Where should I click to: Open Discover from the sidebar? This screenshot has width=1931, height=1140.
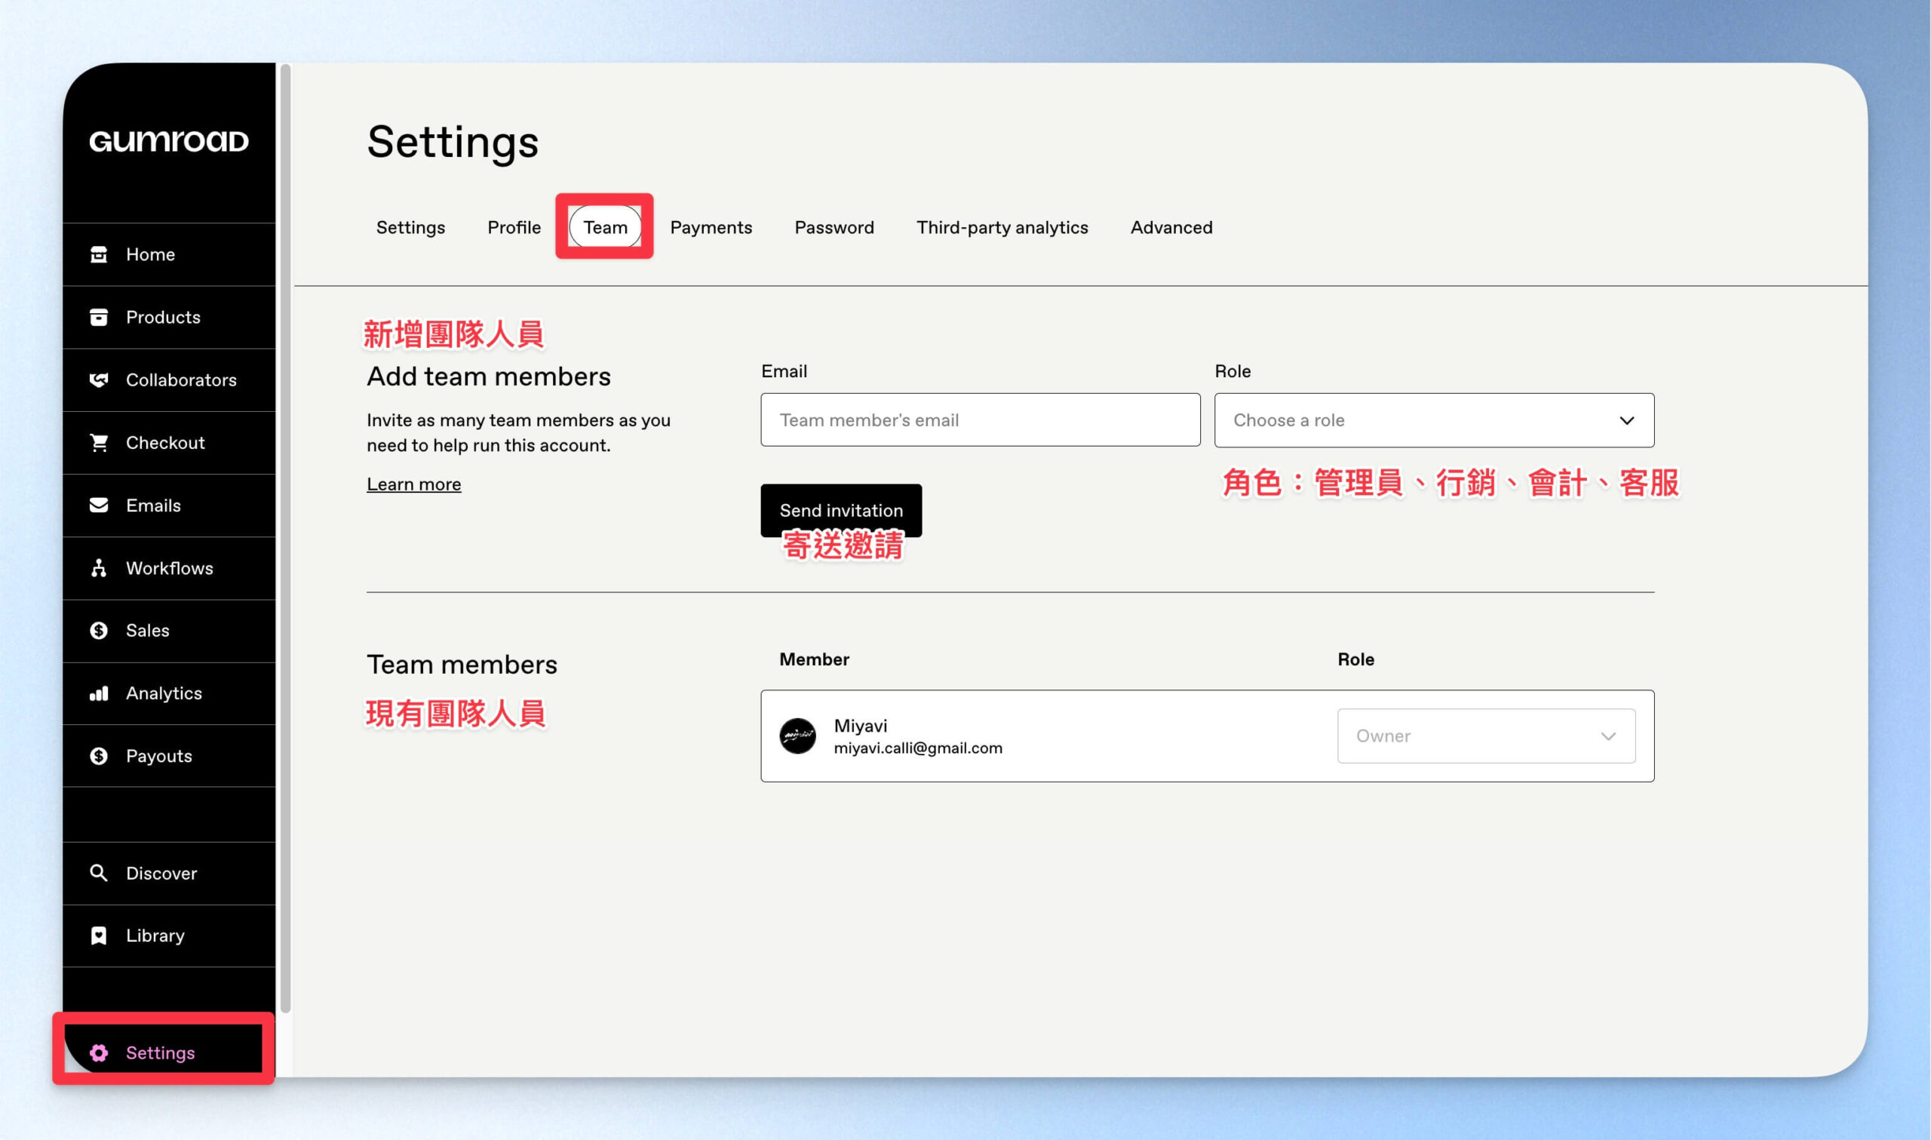[170, 874]
